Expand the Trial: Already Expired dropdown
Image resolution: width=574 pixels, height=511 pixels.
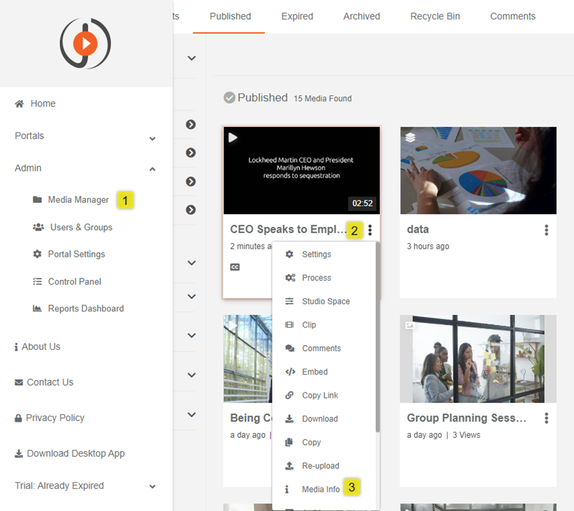152,486
